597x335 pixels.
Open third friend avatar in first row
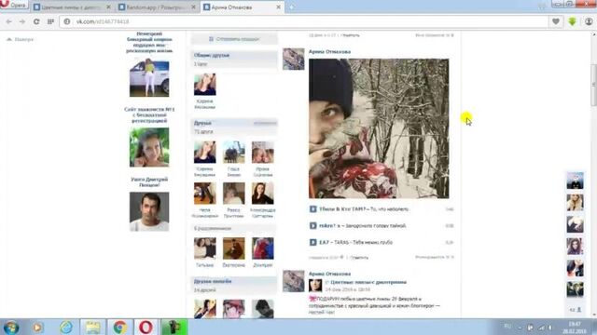click(x=263, y=152)
